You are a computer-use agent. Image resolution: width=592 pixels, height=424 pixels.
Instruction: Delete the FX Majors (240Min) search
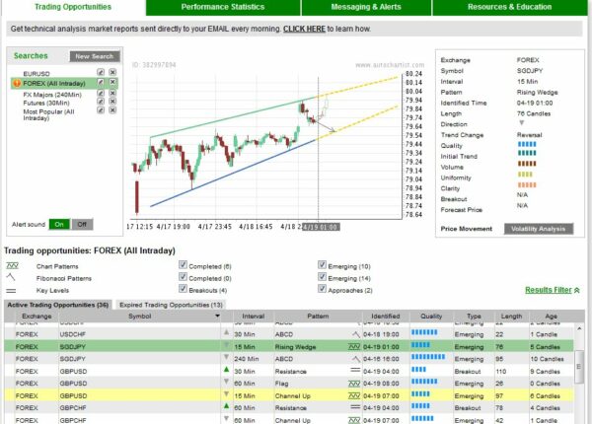coord(112,93)
